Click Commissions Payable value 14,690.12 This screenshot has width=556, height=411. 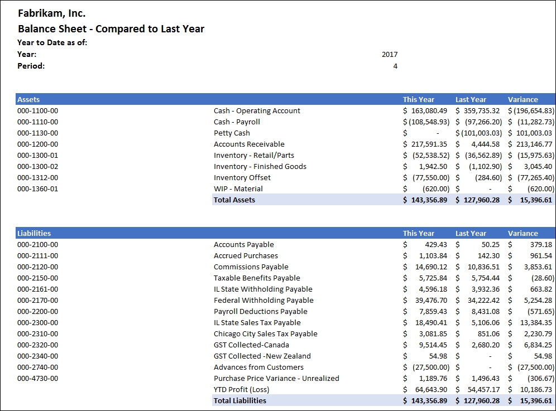click(x=431, y=267)
